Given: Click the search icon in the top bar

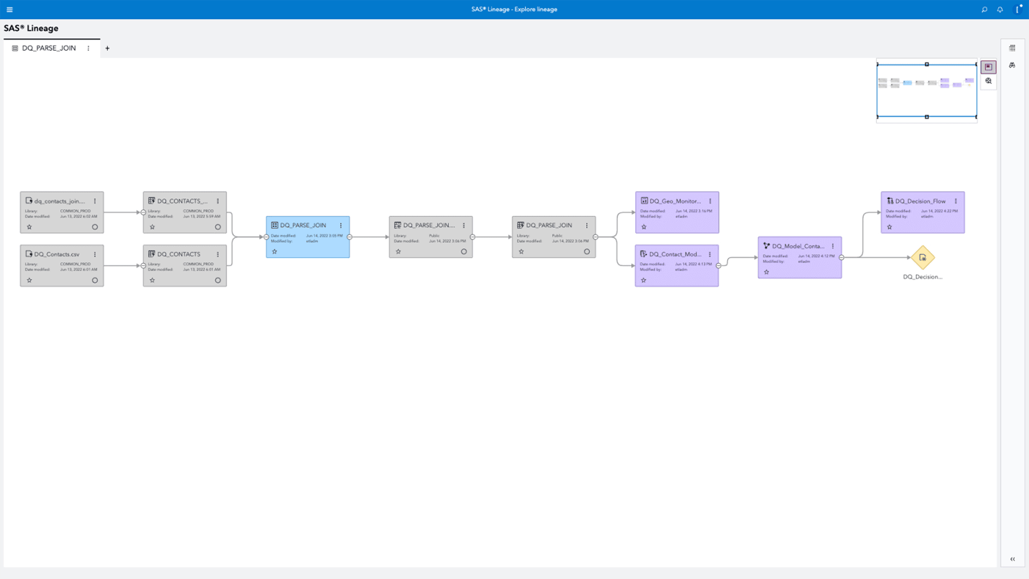Looking at the screenshot, I should point(984,9).
